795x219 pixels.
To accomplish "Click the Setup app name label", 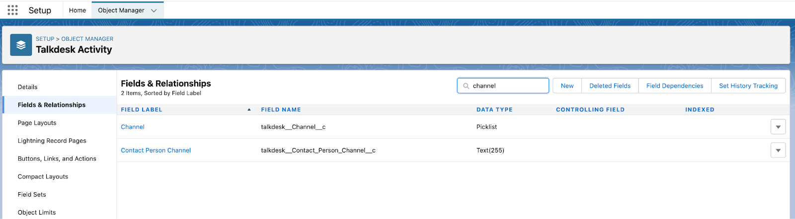I will (x=40, y=10).
